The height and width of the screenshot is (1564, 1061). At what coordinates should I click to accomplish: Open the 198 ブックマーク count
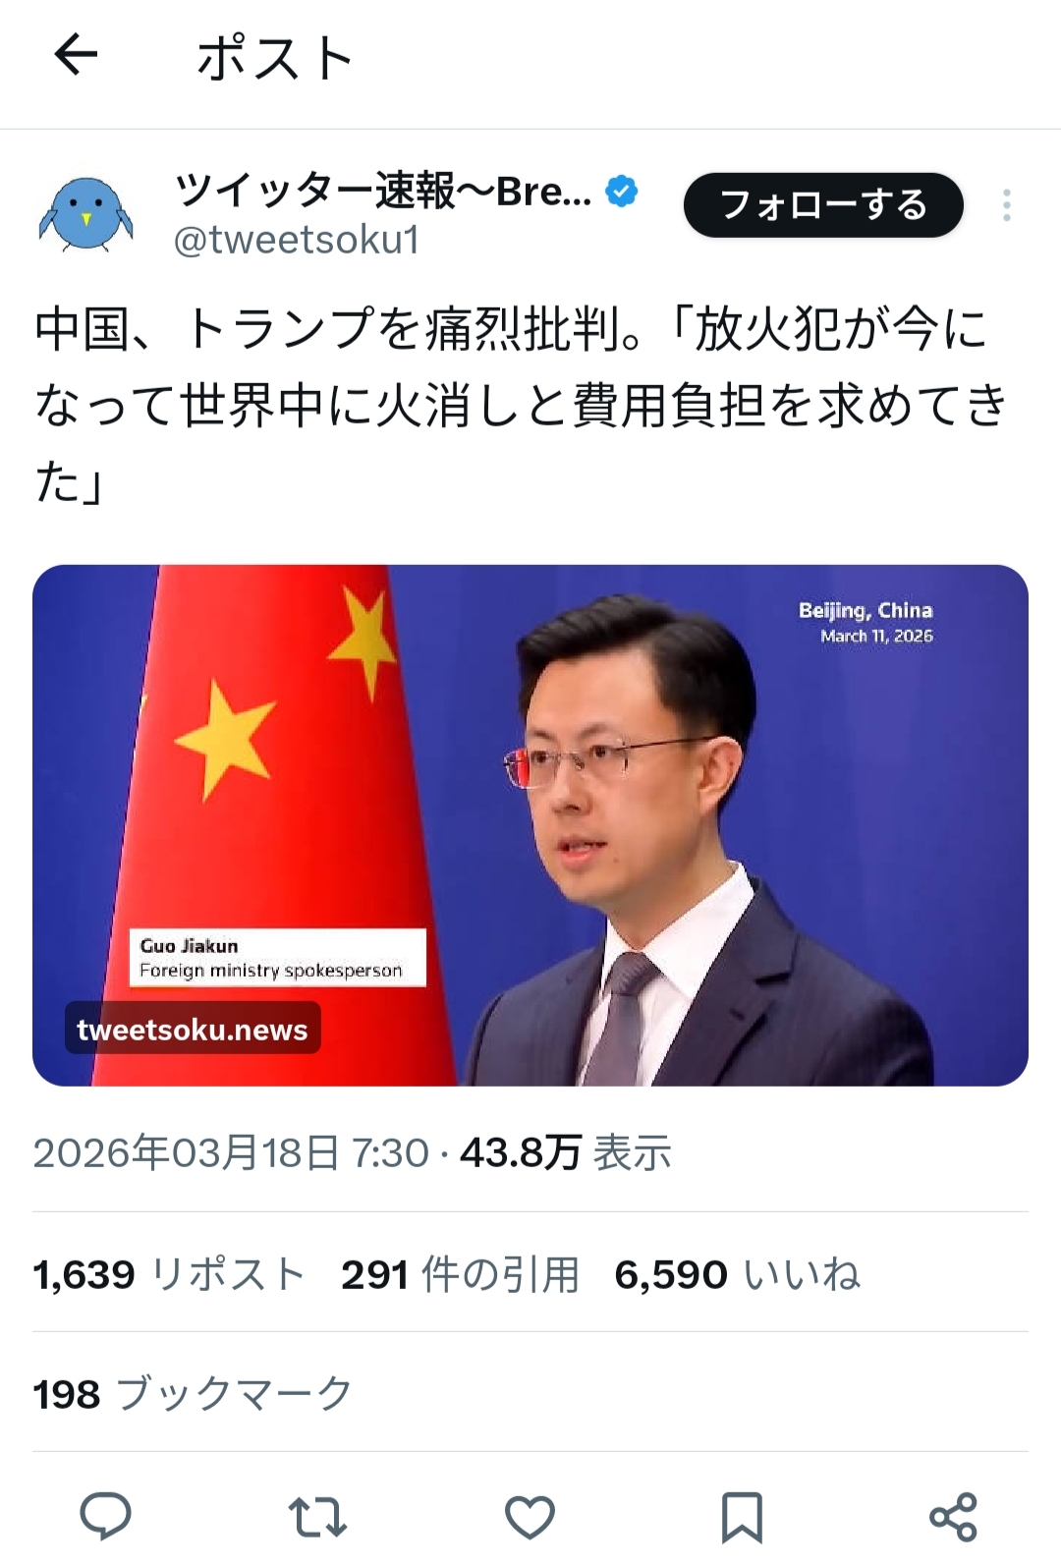(x=193, y=1393)
